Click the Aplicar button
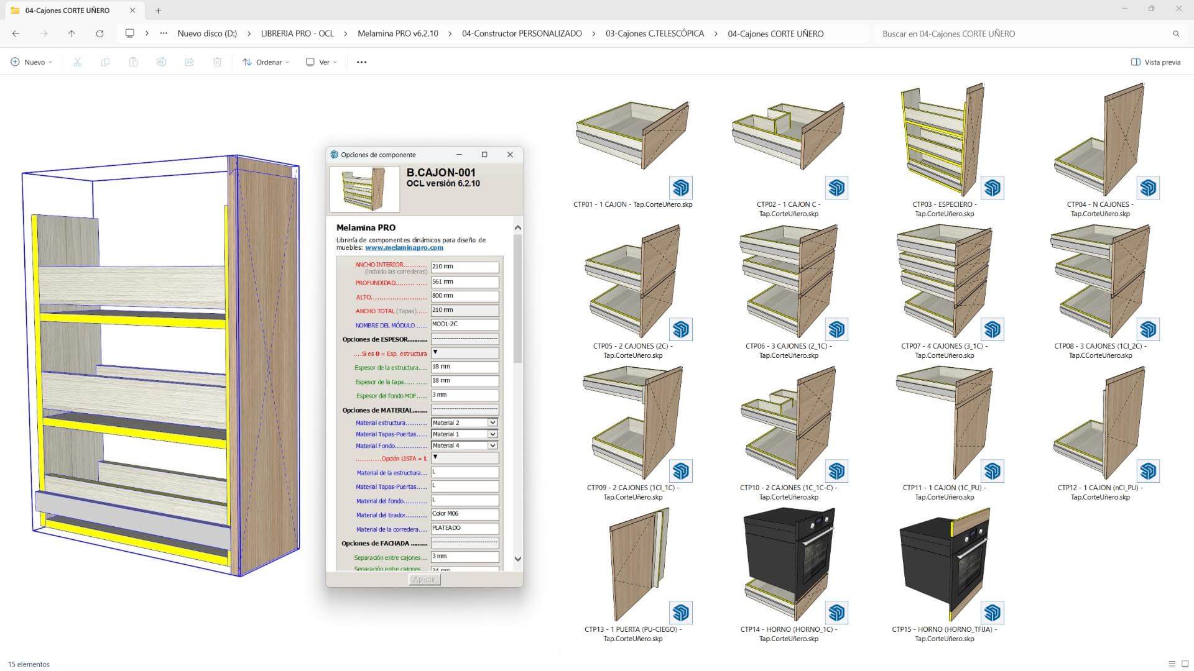The width and height of the screenshot is (1194, 671). pos(424,580)
